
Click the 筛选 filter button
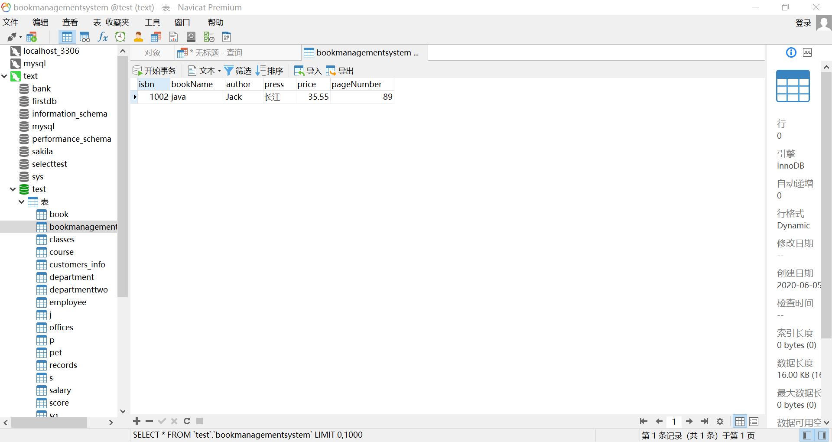pyautogui.click(x=238, y=71)
